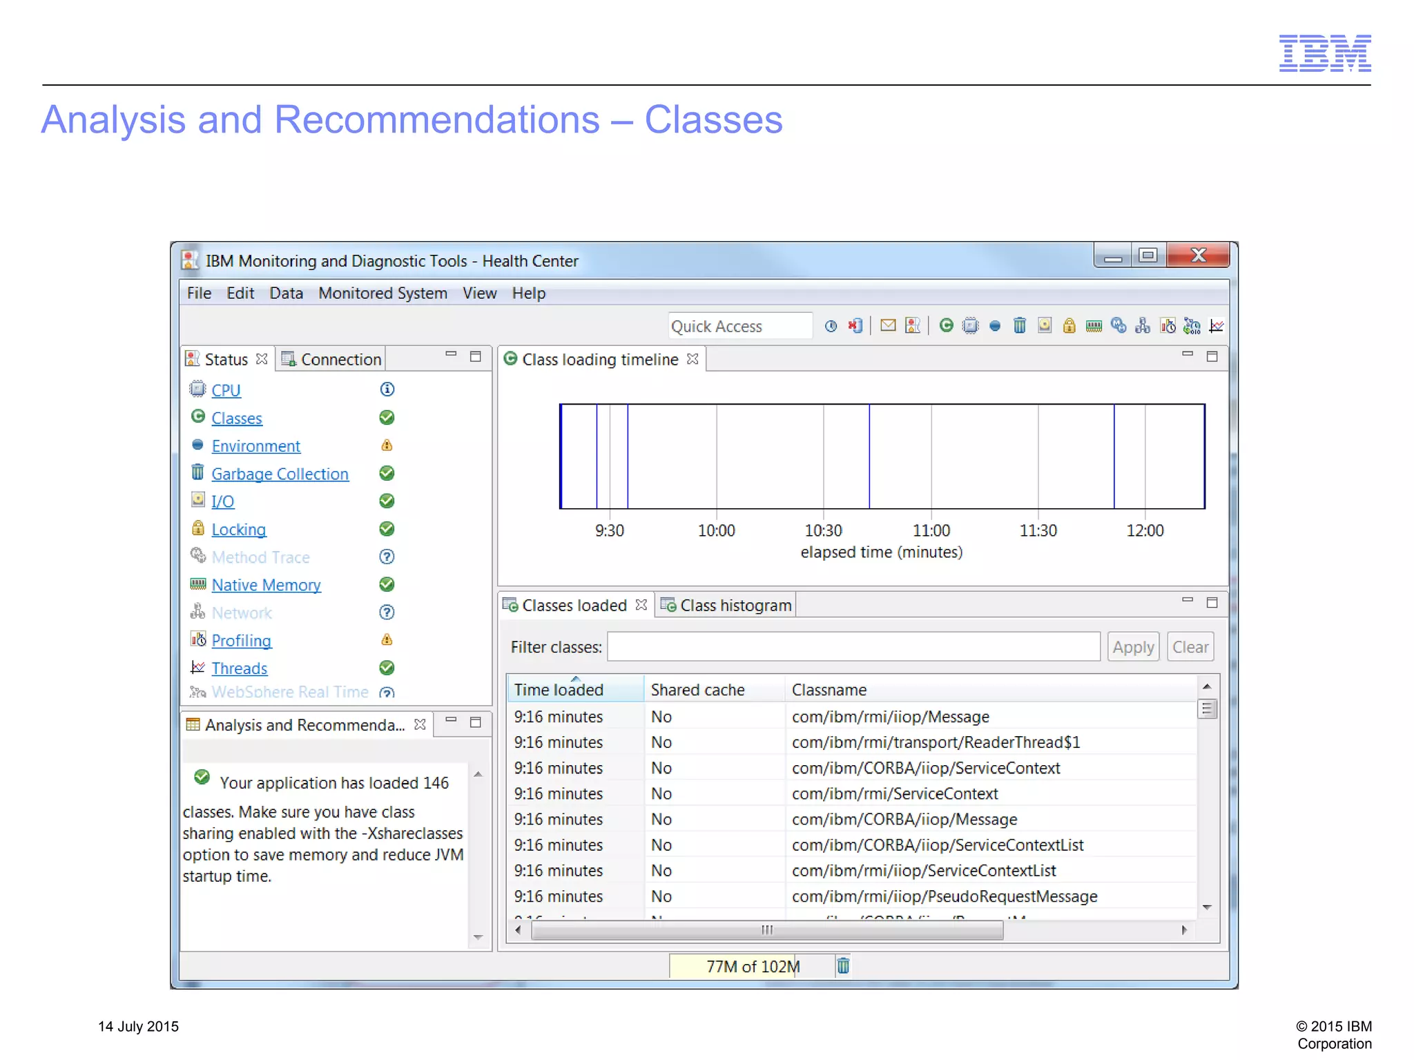
Task: Click the envelope icon in the toolbar
Action: [x=888, y=325]
